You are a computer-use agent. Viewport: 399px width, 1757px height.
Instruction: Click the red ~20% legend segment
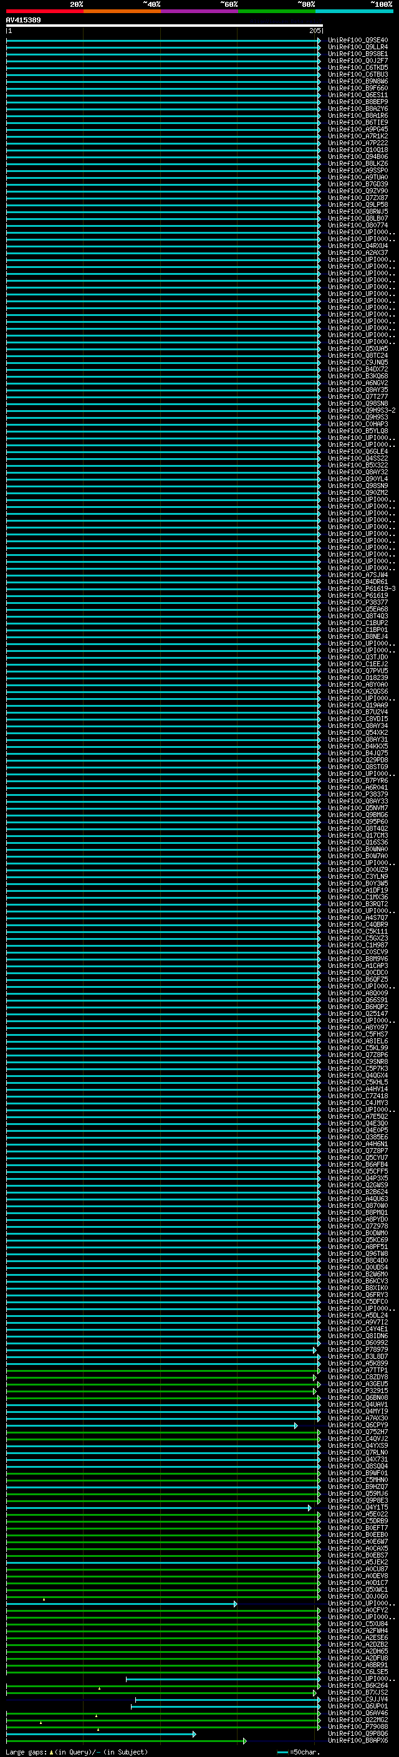tap(44, 11)
